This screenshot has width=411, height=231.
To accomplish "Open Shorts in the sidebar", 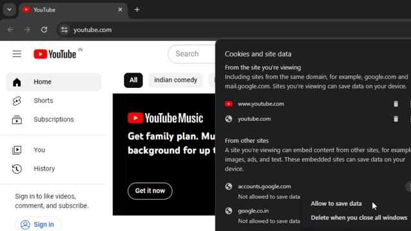I will click(x=53, y=101).
